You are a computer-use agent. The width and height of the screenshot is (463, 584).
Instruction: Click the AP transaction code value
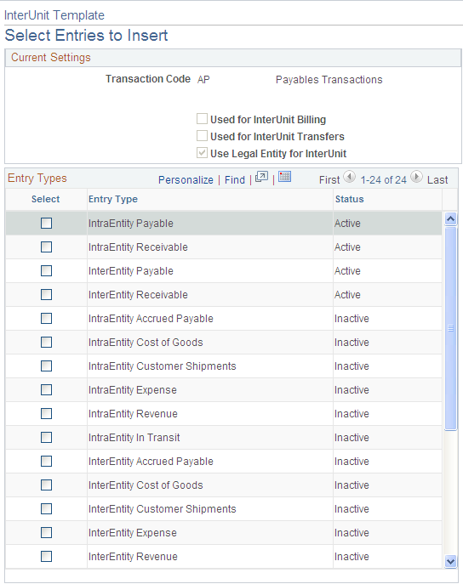(x=203, y=79)
